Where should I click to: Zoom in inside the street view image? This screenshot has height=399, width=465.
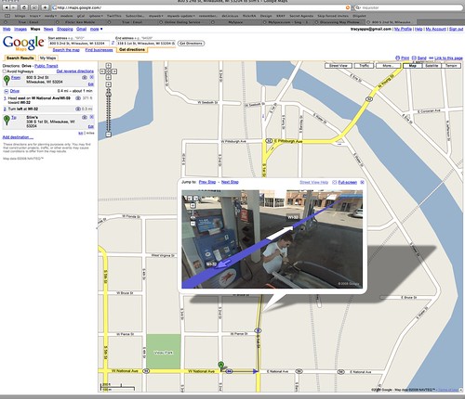point(193,205)
